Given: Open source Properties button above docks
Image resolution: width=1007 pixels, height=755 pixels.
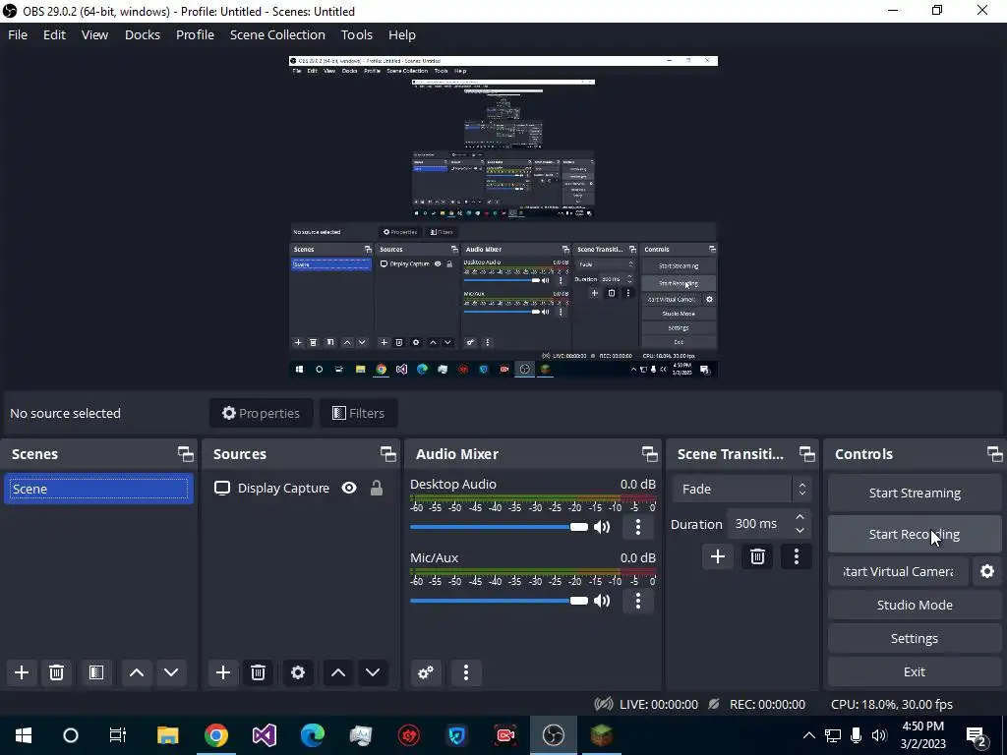Looking at the screenshot, I should pyautogui.click(x=261, y=413).
